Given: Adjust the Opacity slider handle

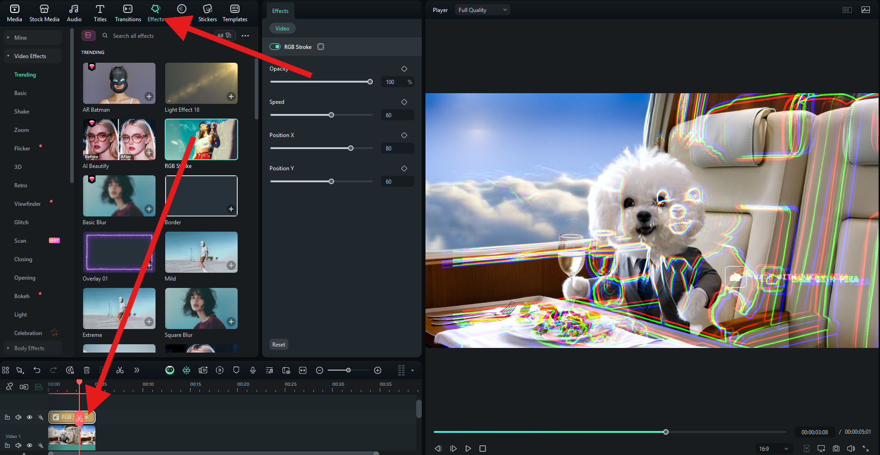Looking at the screenshot, I should [370, 82].
